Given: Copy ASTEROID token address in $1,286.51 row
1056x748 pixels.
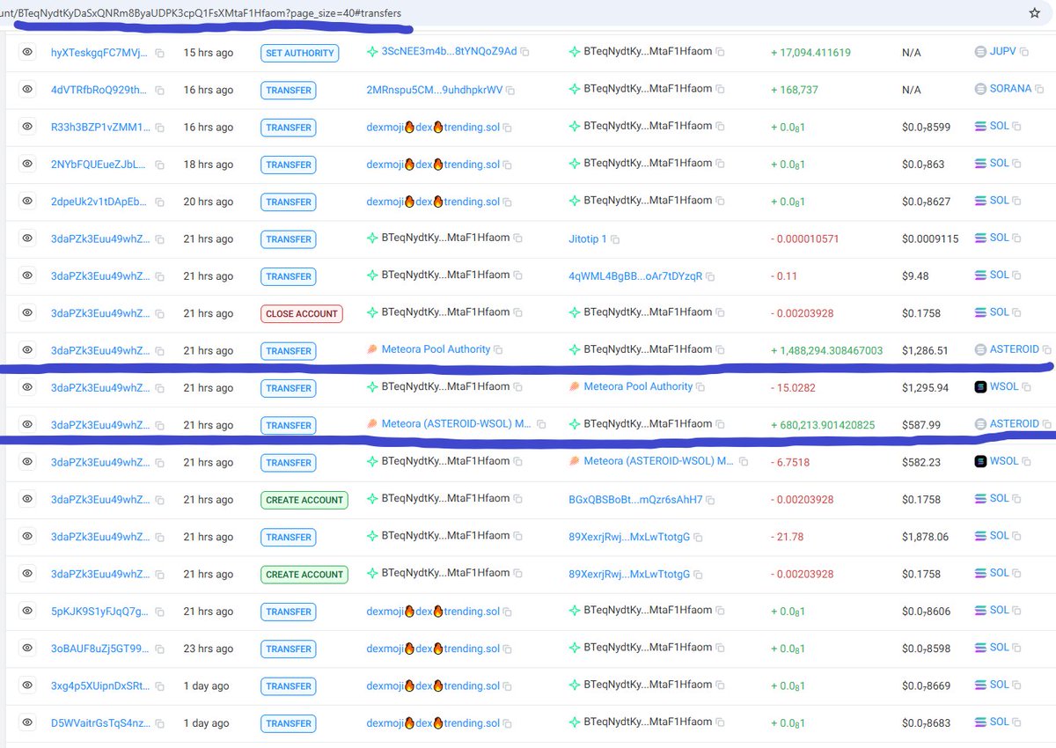Looking at the screenshot, I should [1047, 350].
